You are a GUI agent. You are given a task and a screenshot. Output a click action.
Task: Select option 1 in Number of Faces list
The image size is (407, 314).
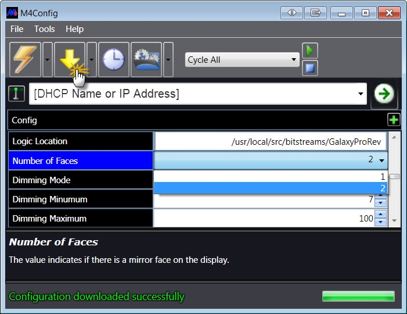(x=270, y=176)
